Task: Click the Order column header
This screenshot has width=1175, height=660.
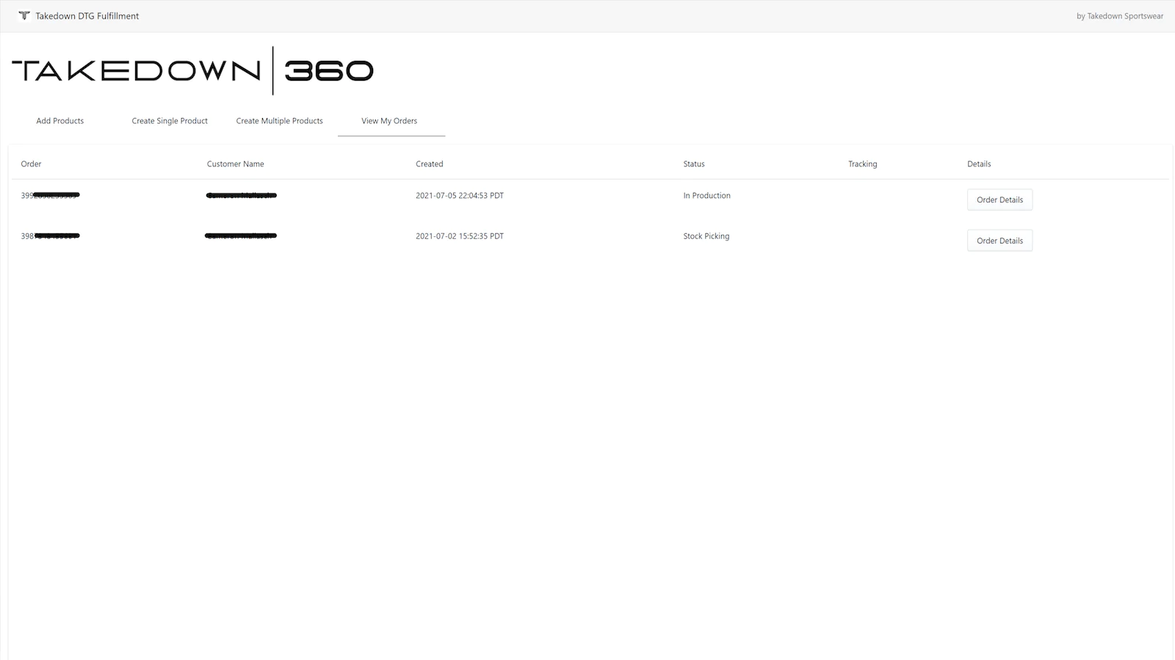Action: point(31,164)
